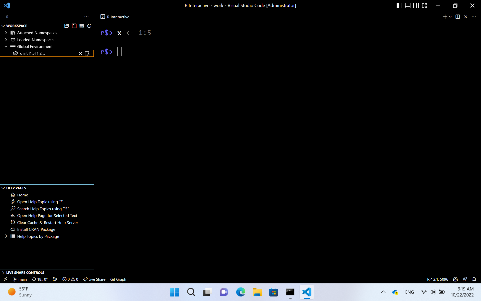The height and width of the screenshot is (301, 481).
Task: Open the view in variable x inspector
Action: click(87, 53)
